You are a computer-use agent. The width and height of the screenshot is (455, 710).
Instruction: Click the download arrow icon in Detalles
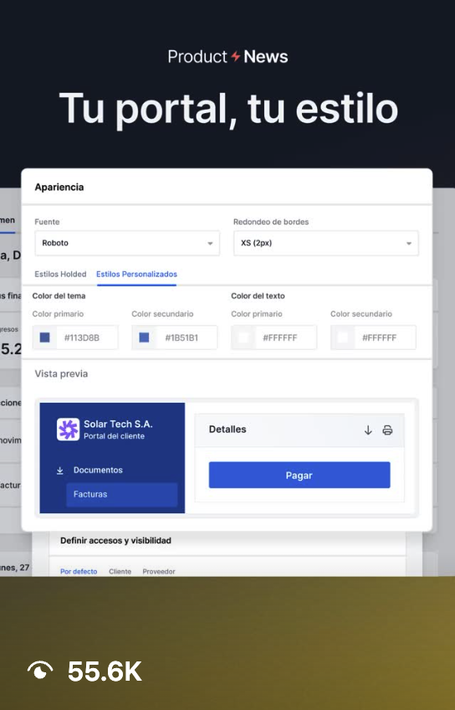[368, 430]
